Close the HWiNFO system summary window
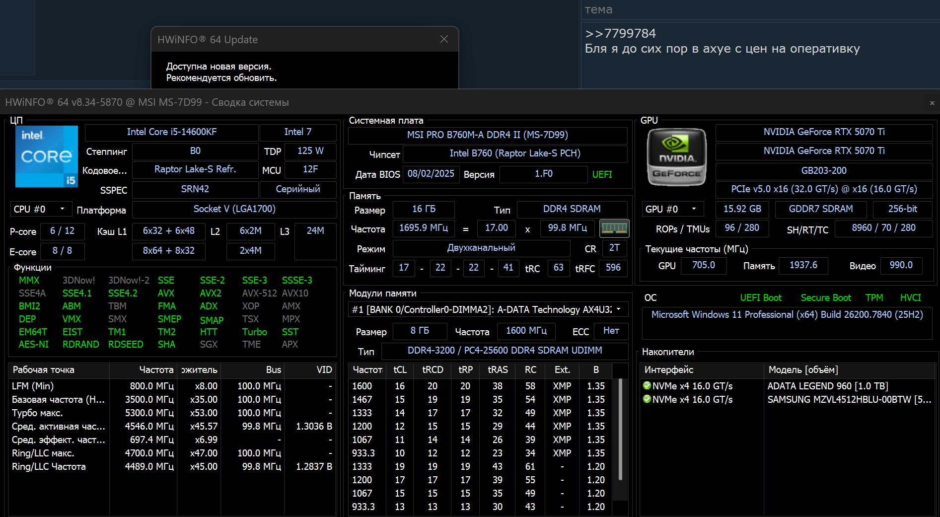 pyautogui.click(x=932, y=103)
